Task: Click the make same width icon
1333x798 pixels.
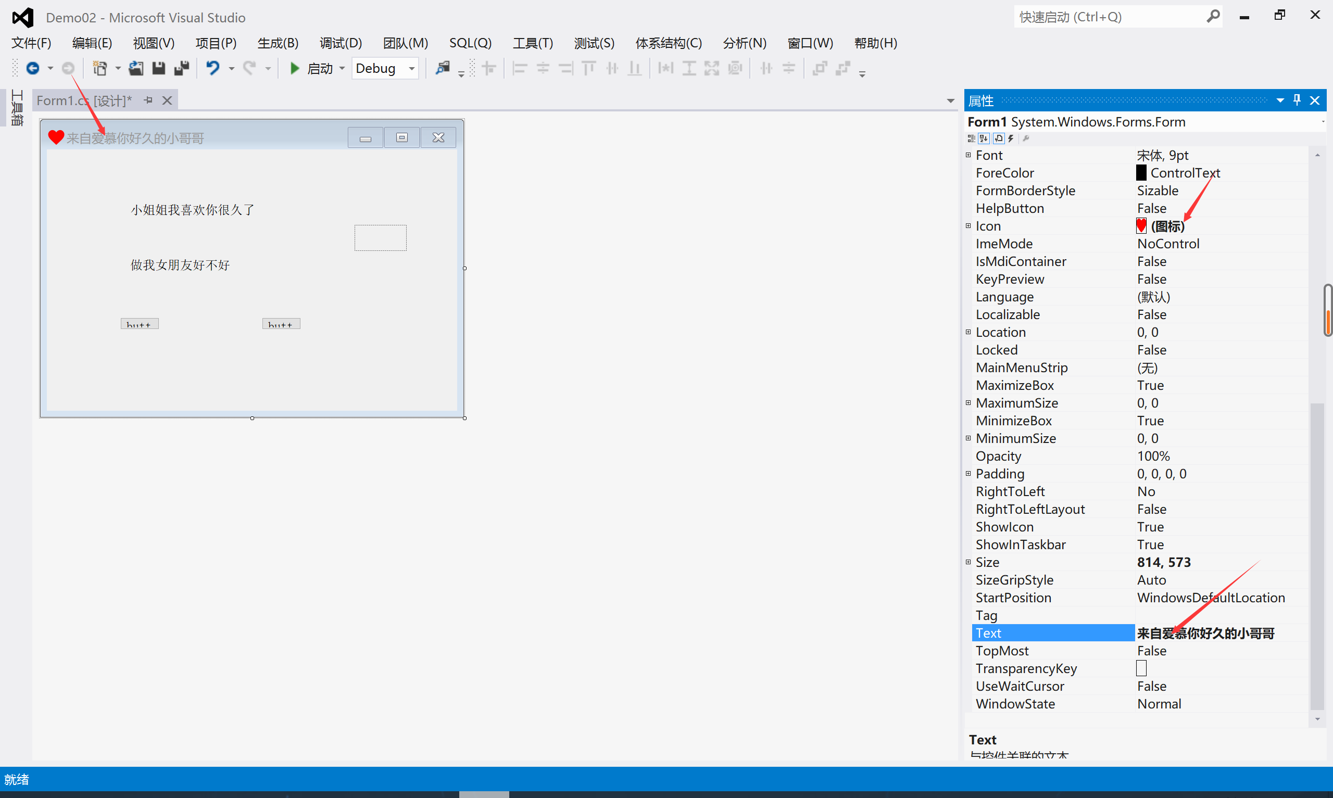Action: [665, 68]
